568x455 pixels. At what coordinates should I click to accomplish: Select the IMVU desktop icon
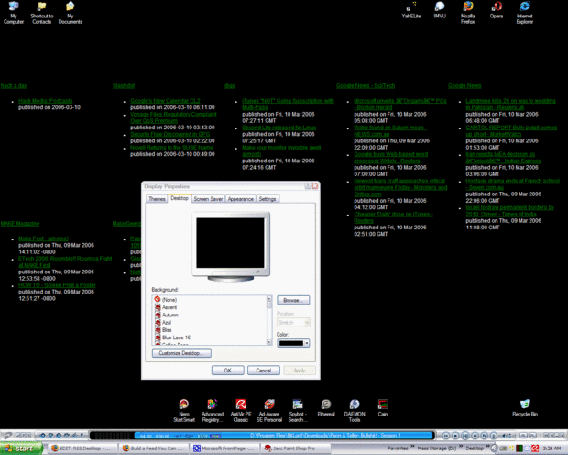[x=440, y=10]
